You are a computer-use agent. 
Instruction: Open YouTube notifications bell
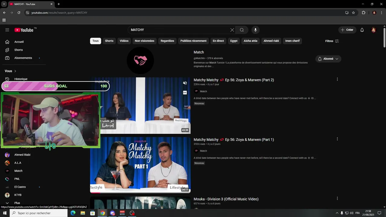[x=362, y=30]
